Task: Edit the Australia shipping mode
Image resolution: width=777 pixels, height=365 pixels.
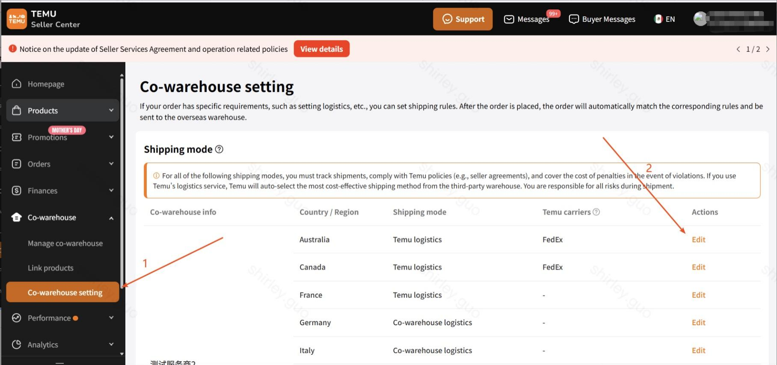Action: [x=698, y=240]
